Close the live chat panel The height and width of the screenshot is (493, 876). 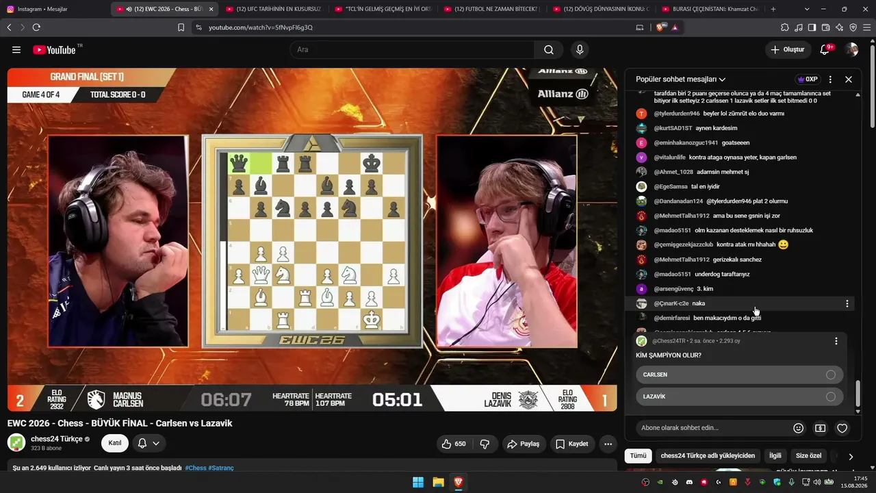click(849, 79)
